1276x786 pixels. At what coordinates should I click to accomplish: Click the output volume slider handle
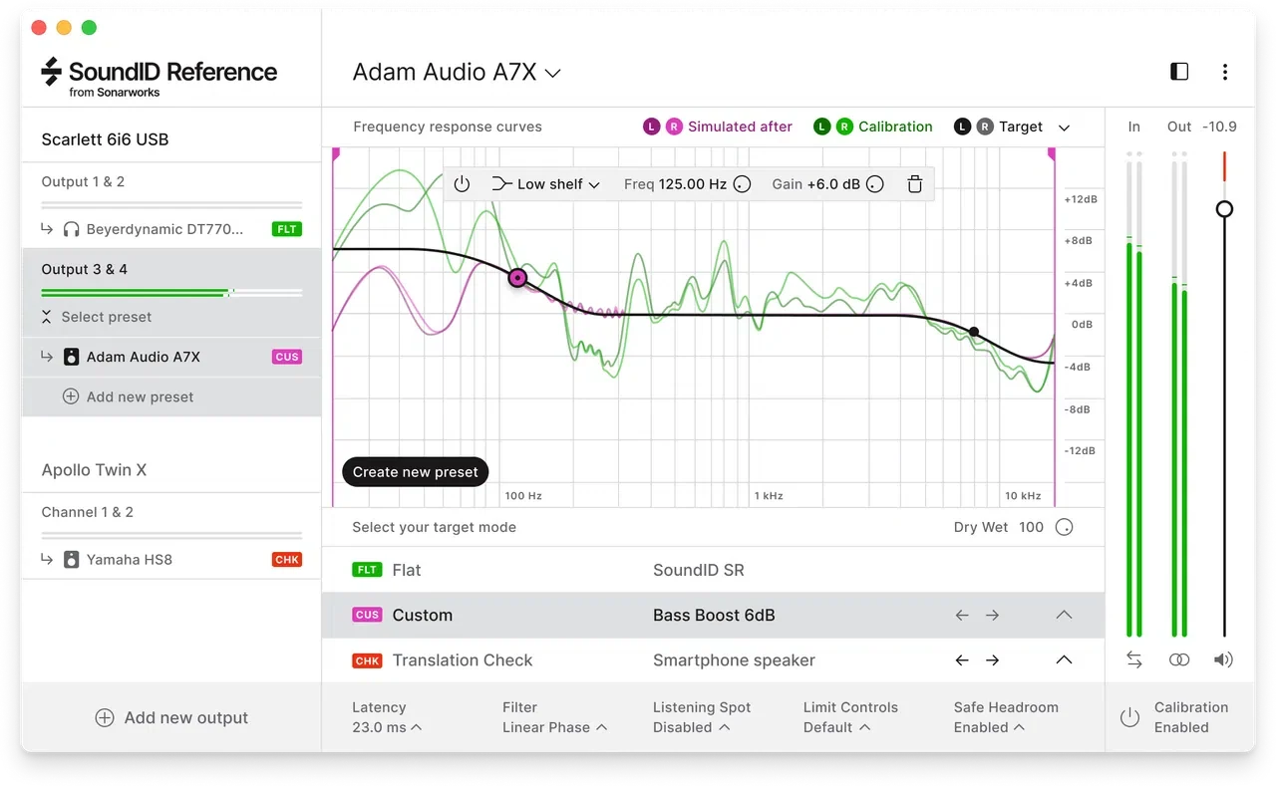click(1224, 208)
